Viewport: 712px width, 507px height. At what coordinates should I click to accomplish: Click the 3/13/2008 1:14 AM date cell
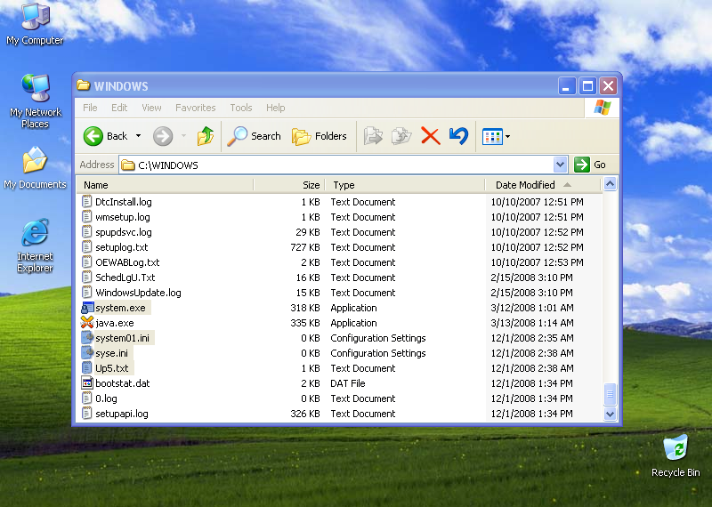point(532,323)
